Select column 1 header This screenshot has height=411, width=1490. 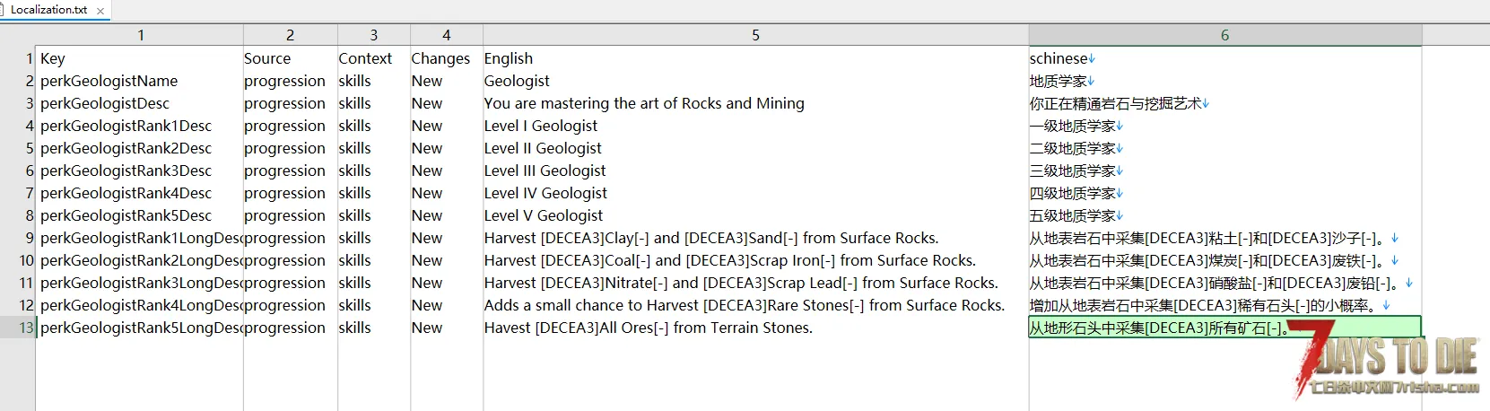click(x=140, y=35)
